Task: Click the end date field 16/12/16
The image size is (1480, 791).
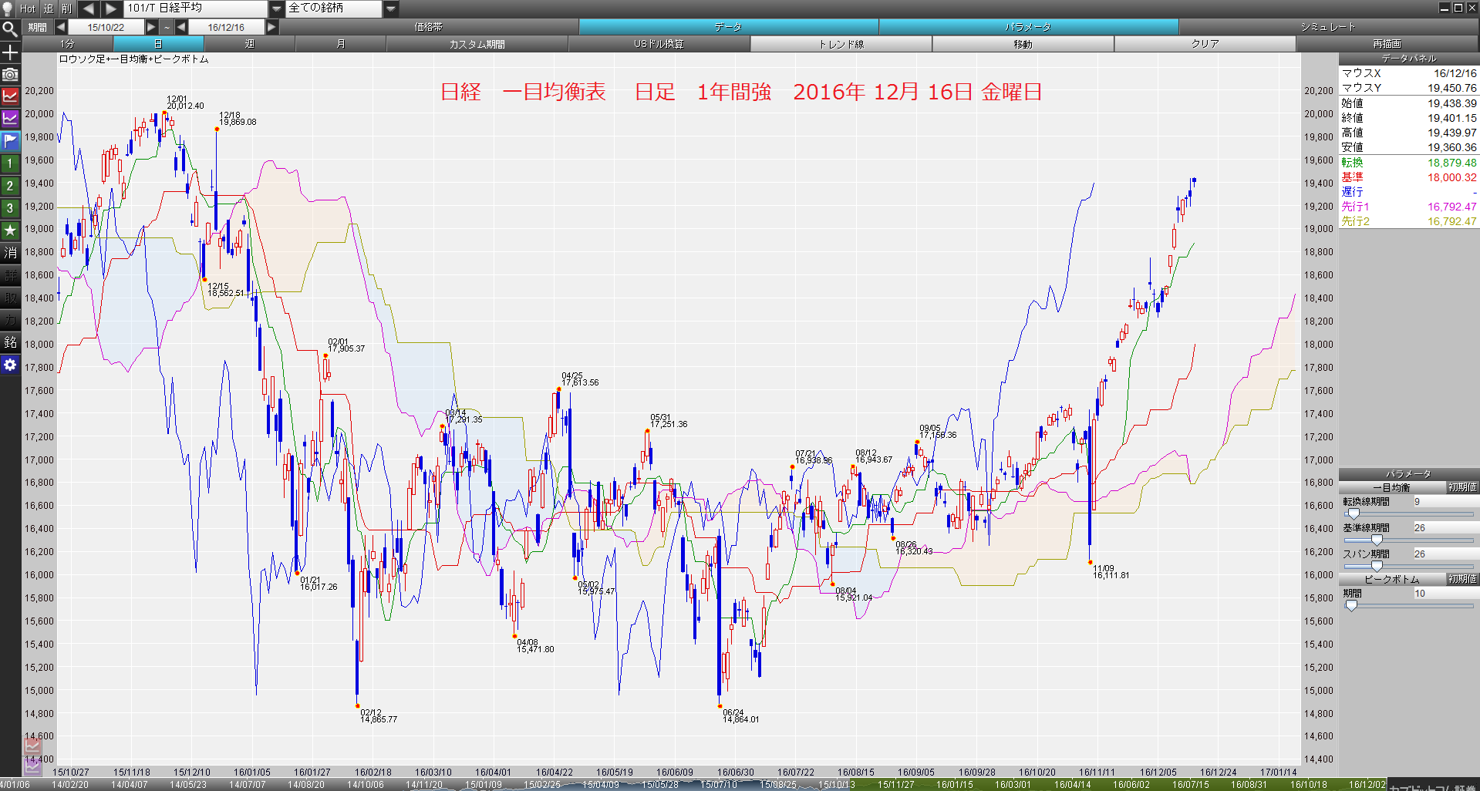Action: tap(226, 27)
